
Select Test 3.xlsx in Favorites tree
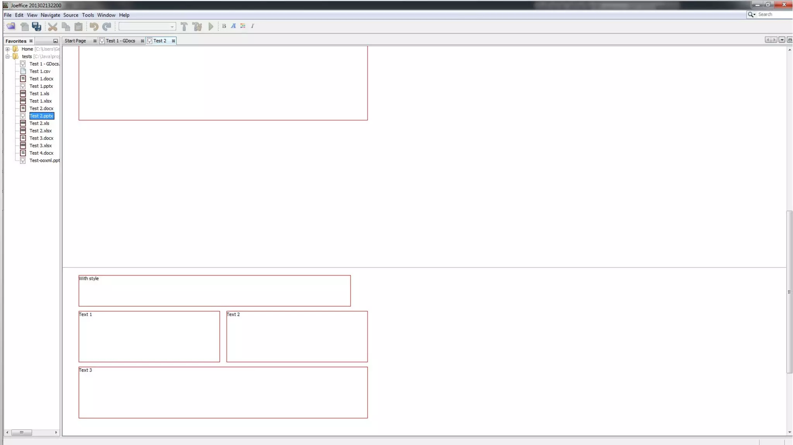40,145
